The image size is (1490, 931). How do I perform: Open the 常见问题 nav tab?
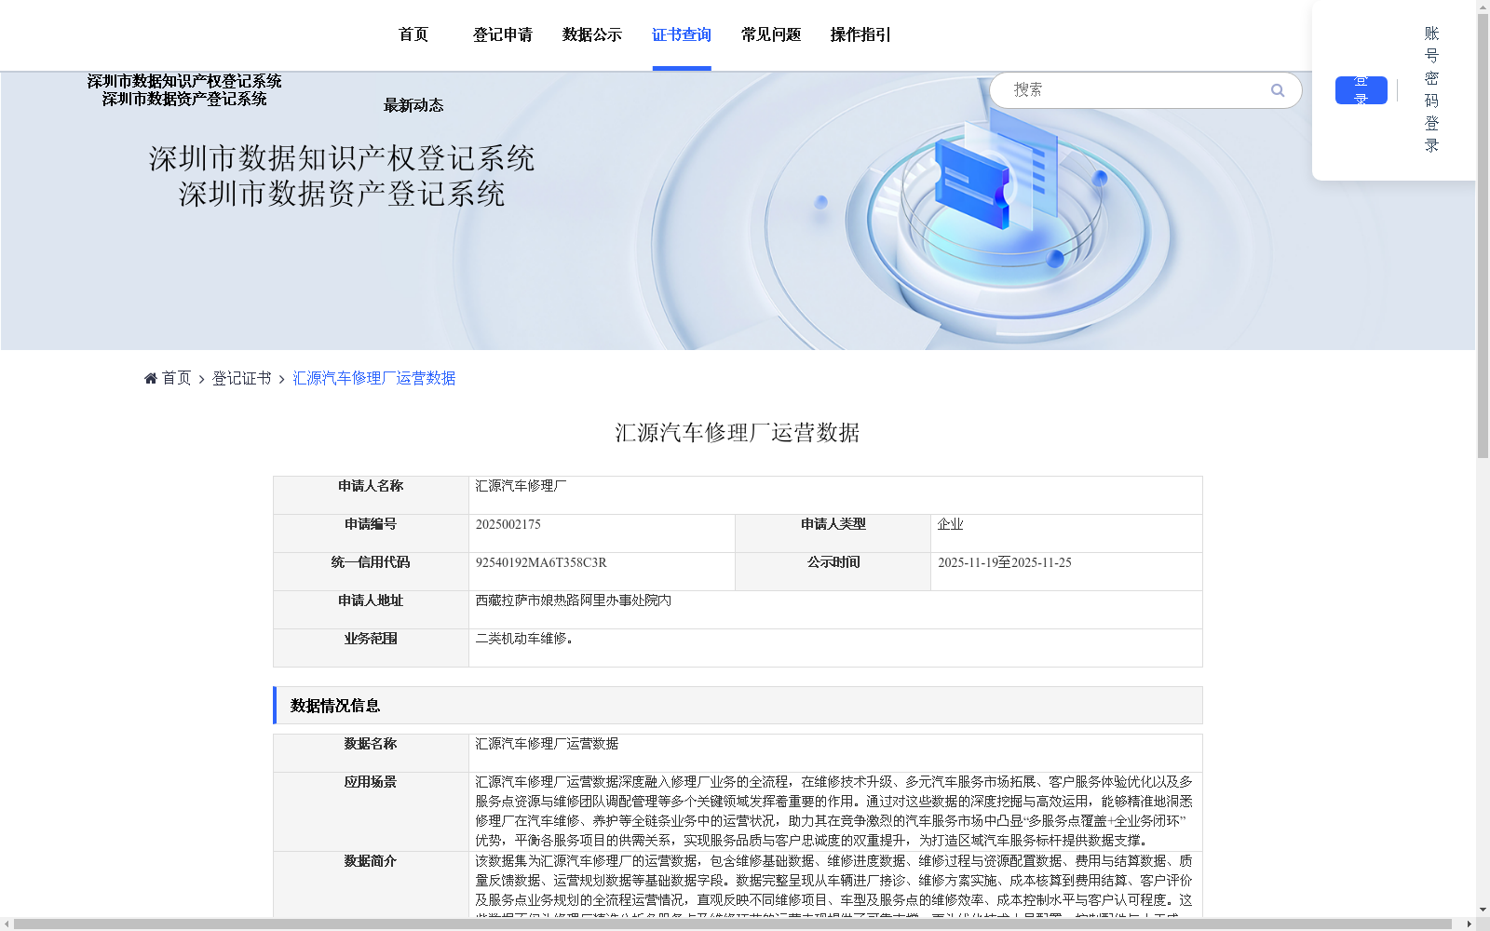point(771,34)
